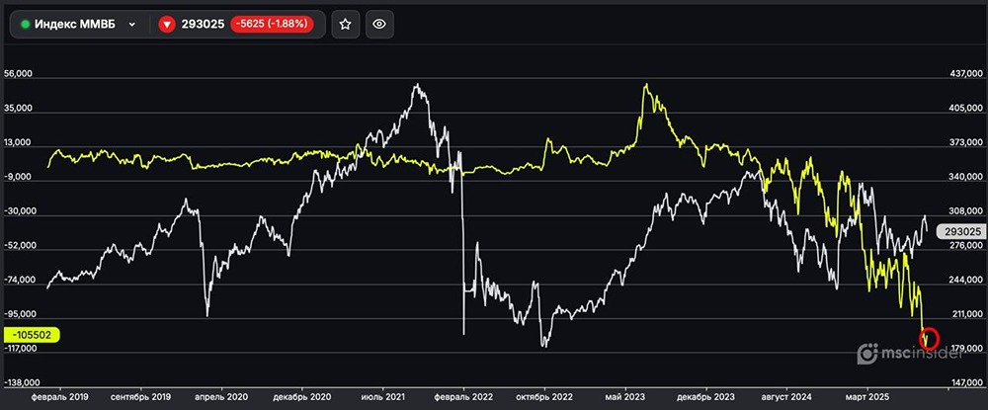Click the 437,000 right axis label

[967, 74]
